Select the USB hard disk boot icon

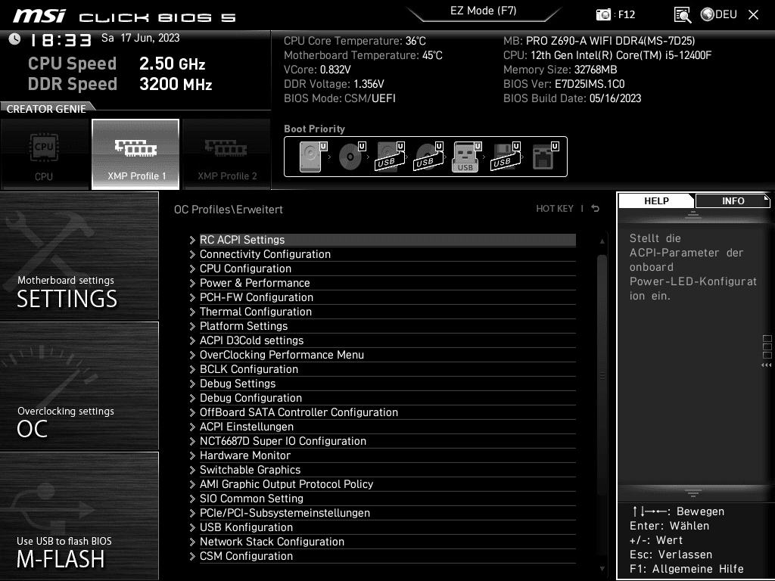click(x=391, y=157)
